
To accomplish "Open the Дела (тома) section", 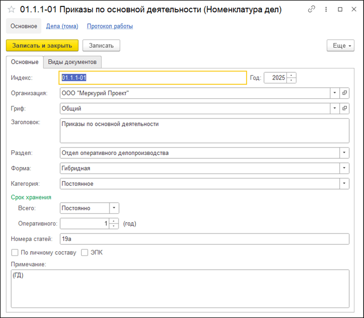I will click(63, 26).
